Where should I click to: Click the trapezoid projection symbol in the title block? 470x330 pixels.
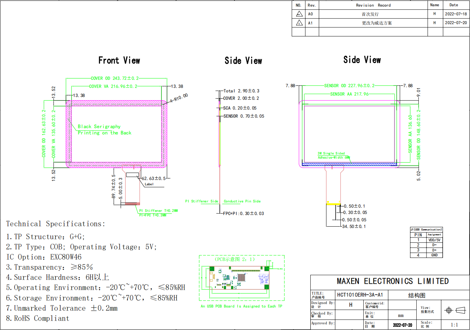coord(460,310)
